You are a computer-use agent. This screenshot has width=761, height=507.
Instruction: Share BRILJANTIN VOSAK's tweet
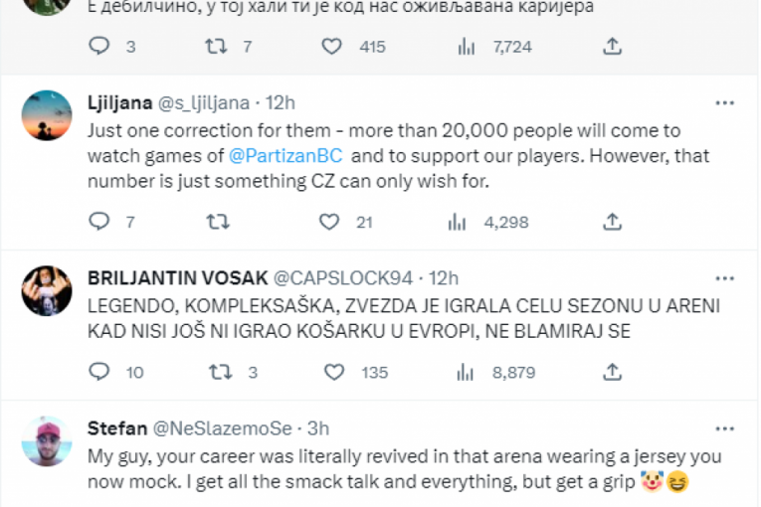click(613, 372)
